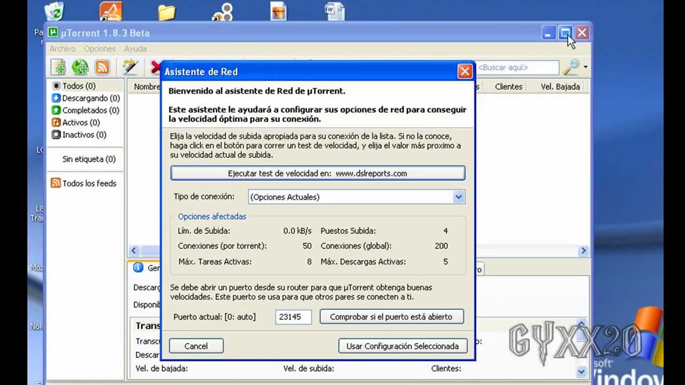Select the Sin etiqueta (0) label
This screenshot has height=385, width=685.
pos(89,159)
